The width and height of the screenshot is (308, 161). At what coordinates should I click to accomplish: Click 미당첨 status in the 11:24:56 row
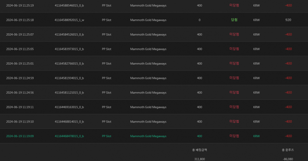tap(234, 92)
